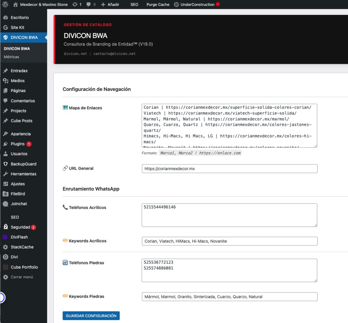
Task: Click the Añadir plus icon
Action: 103,4
